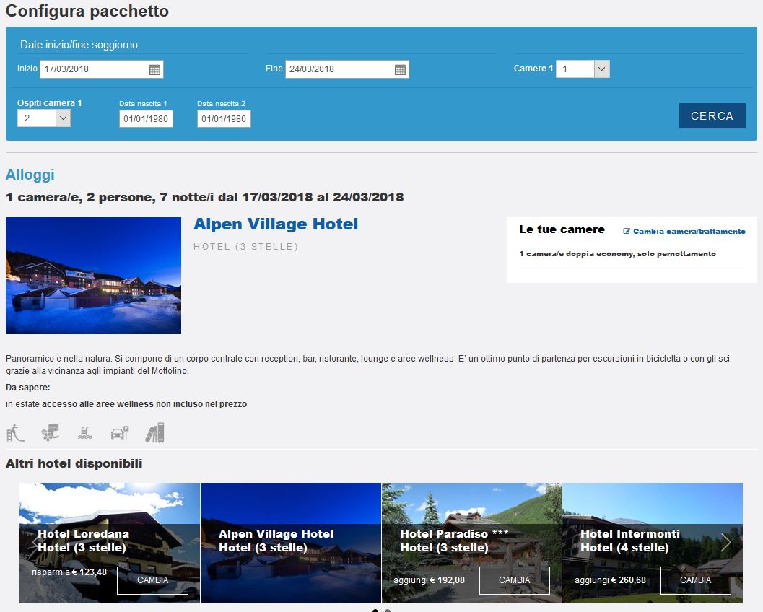763x612 pixels.
Task: Open the Inizio date calendar picker
Action: (154, 69)
